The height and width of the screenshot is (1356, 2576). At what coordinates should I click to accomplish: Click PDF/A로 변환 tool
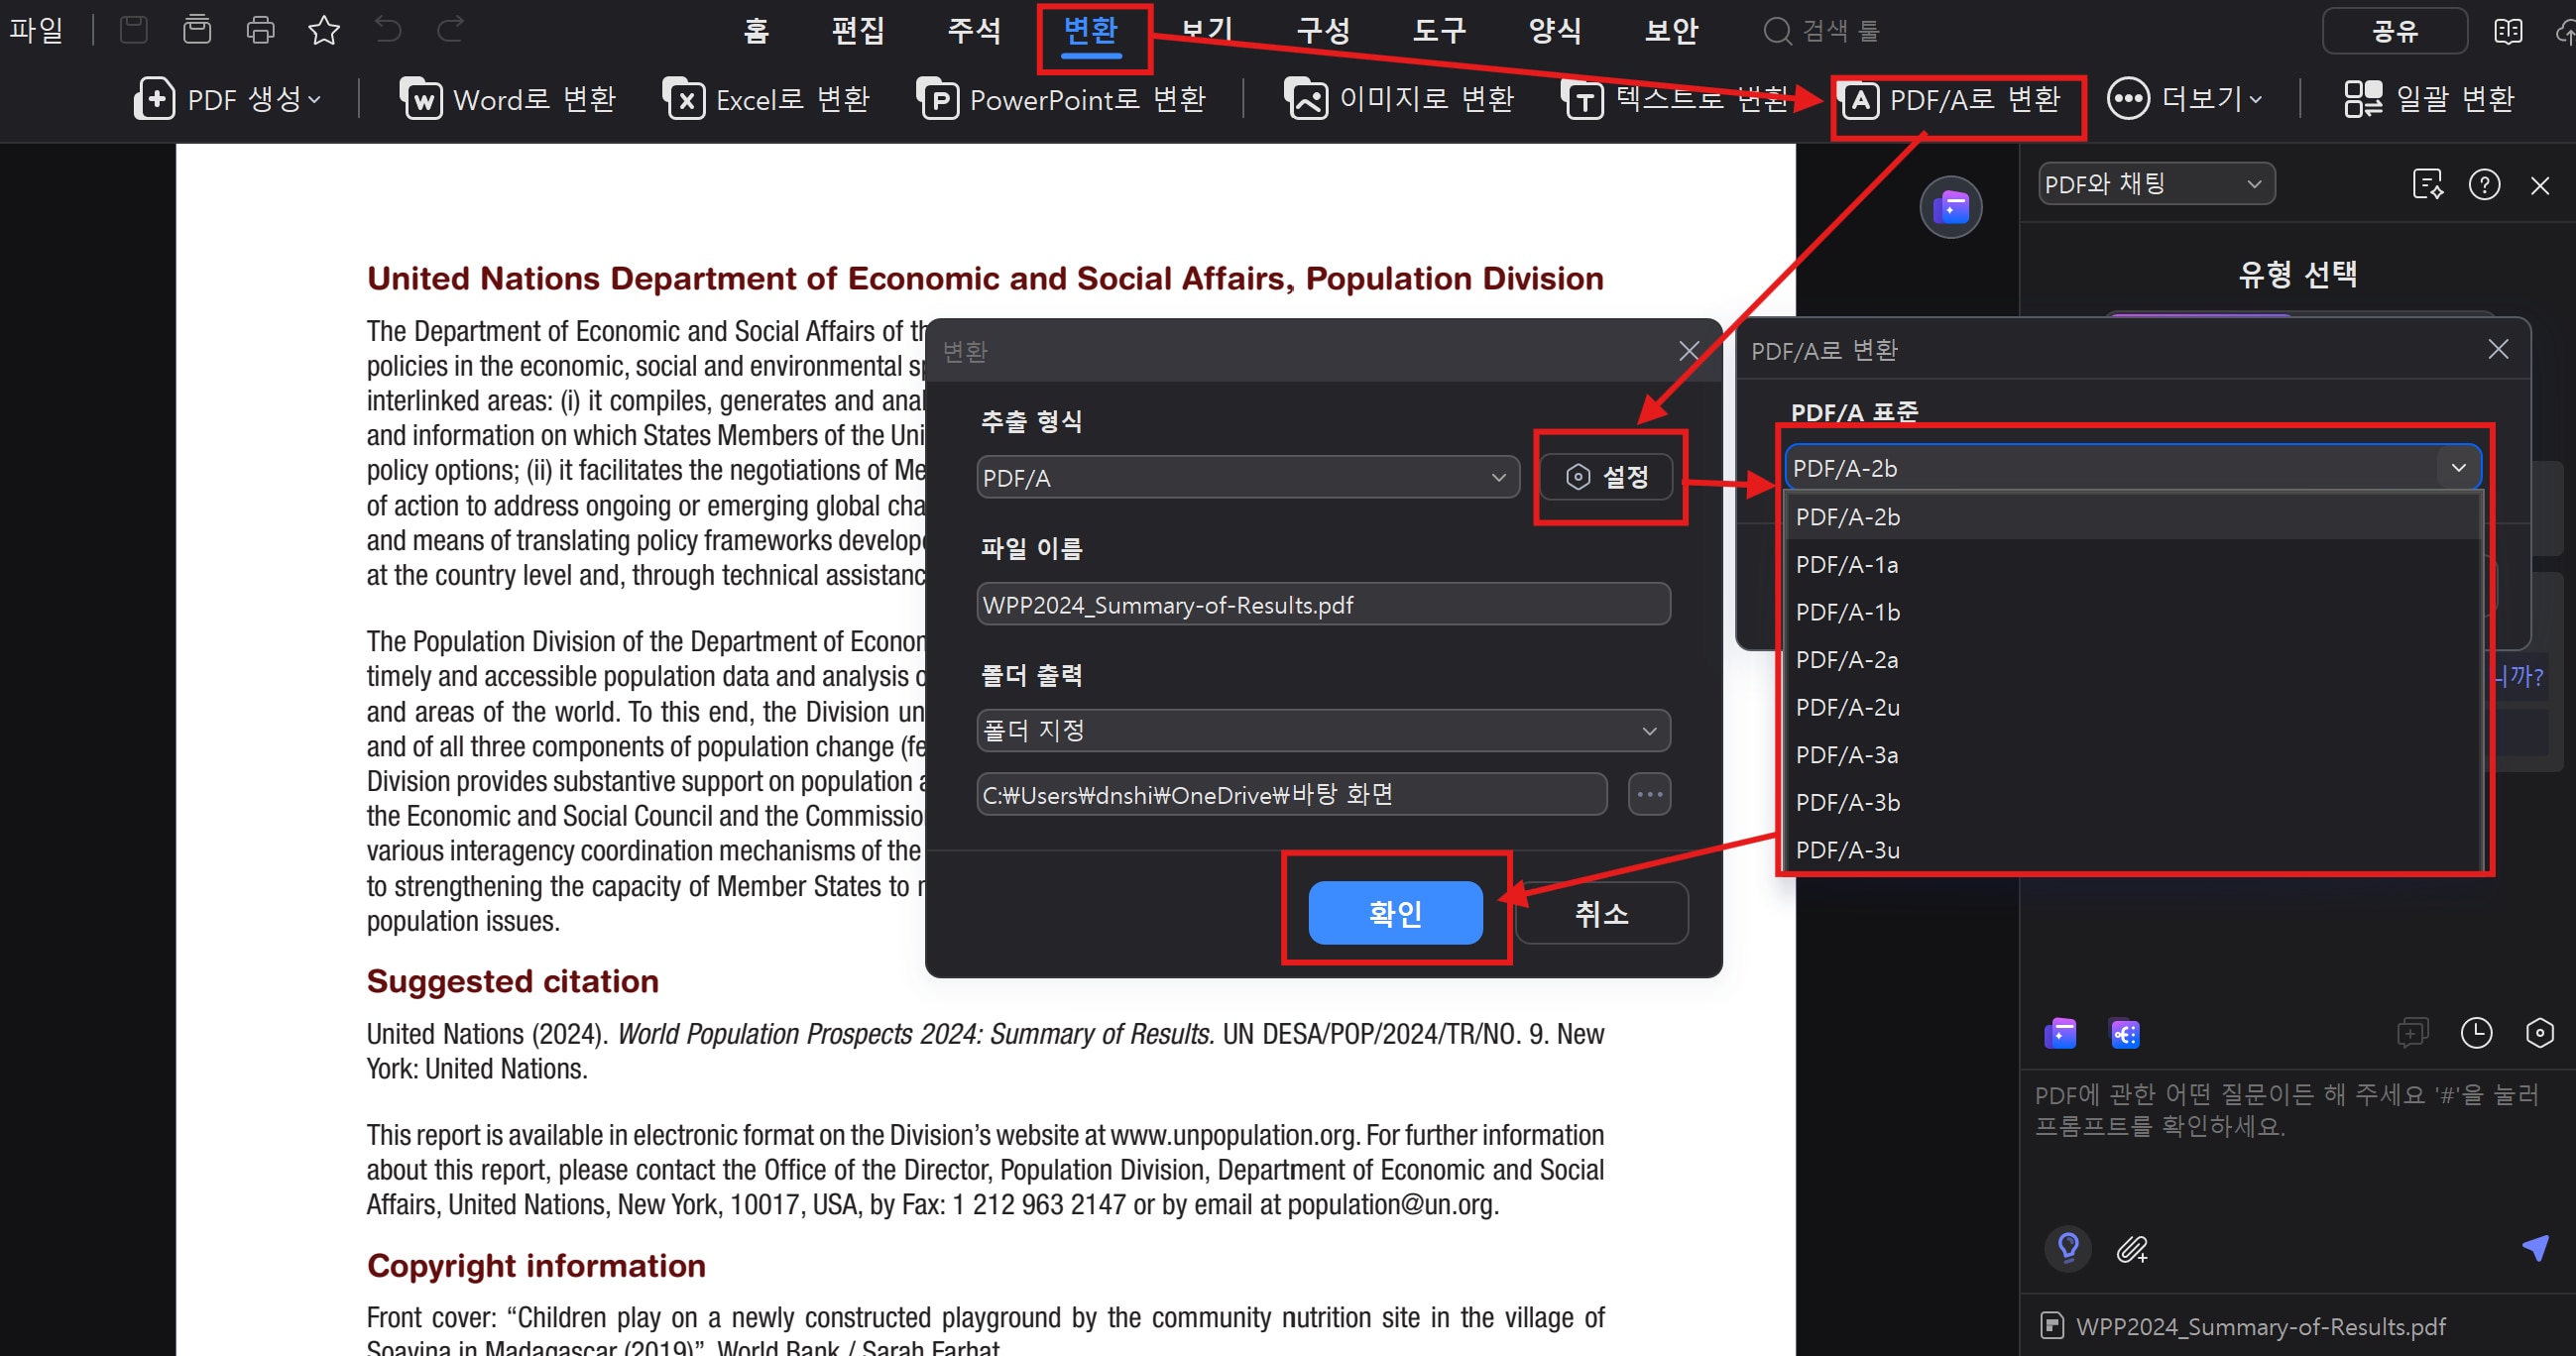pyautogui.click(x=1952, y=99)
